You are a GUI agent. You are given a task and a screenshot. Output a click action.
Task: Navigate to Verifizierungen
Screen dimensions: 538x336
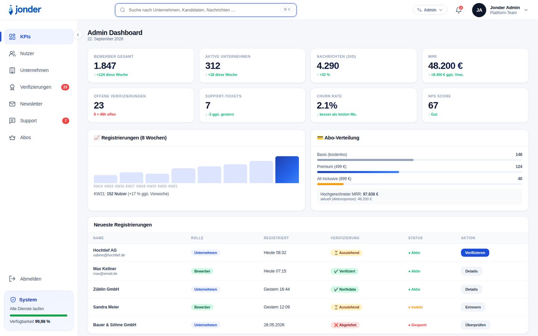coord(39,87)
